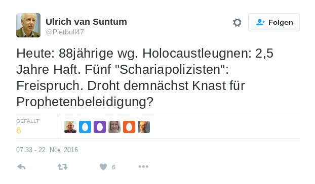Show the GEFÄLLT likes count list
Viewport: 315px width, 184px height.
click(28, 127)
